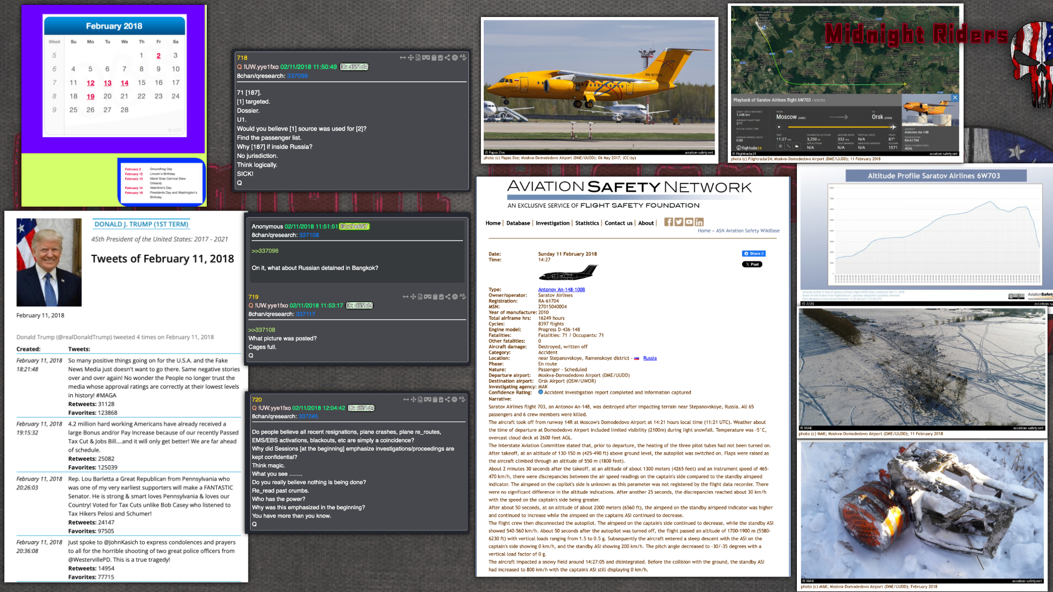Click the move icon on post 719
Screen dimensions: 1053x592
coord(414,297)
